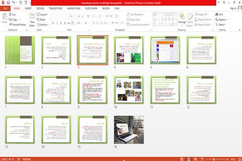Open the Section dropdown
Screen dimensions: 242x161
[43, 25]
